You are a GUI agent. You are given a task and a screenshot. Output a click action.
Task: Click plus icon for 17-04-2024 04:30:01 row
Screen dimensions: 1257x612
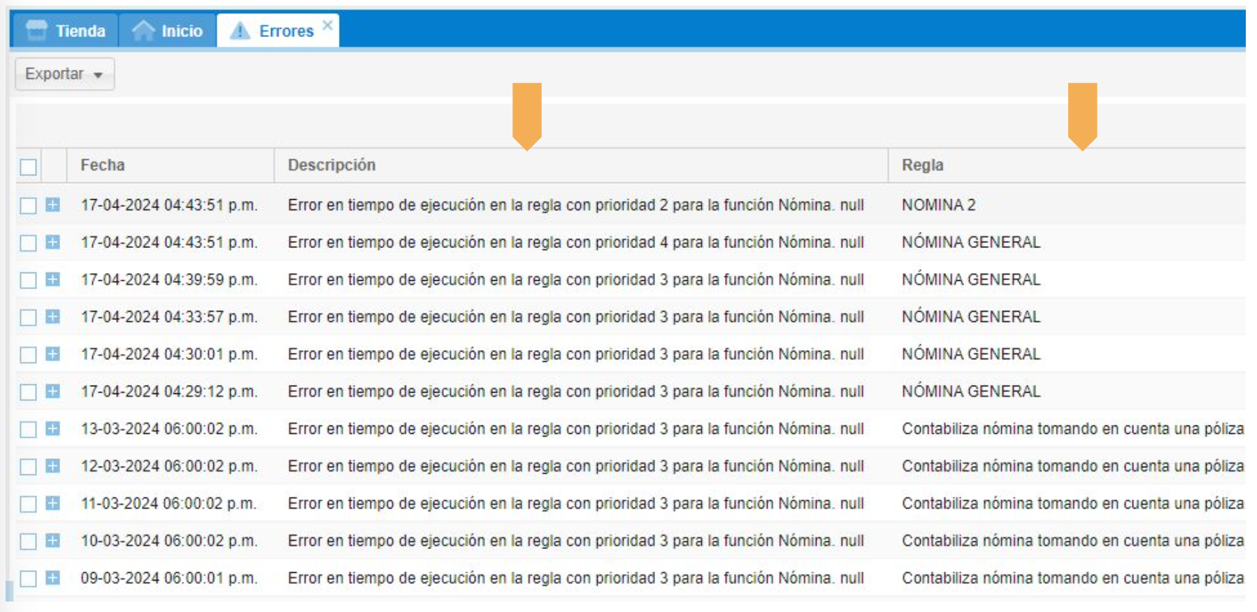[52, 354]
